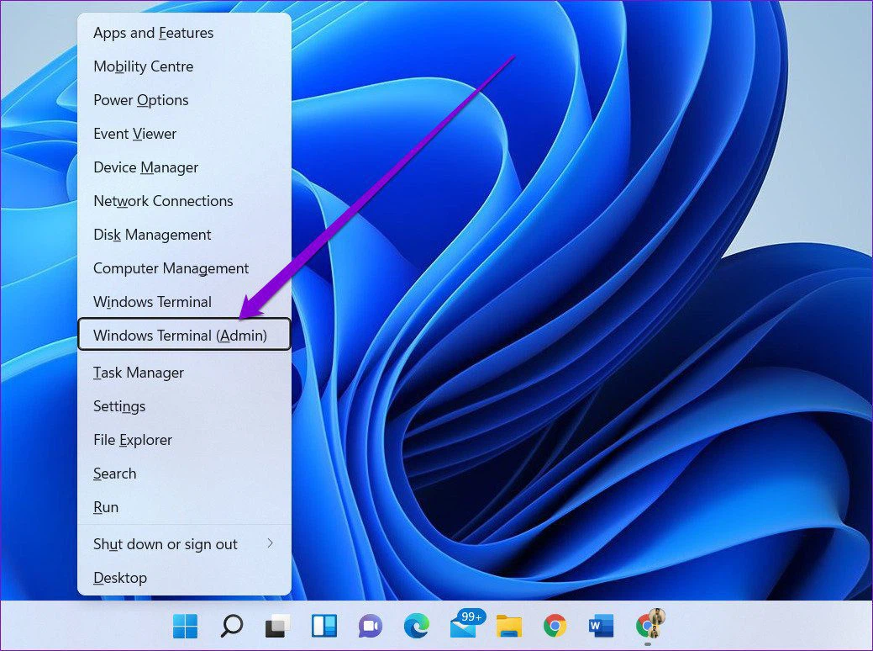The height and width of the screenshot is (651, 873).
Task: Open Settings from the power user menu
Action: pyautogui.click(x=119, y=406)
